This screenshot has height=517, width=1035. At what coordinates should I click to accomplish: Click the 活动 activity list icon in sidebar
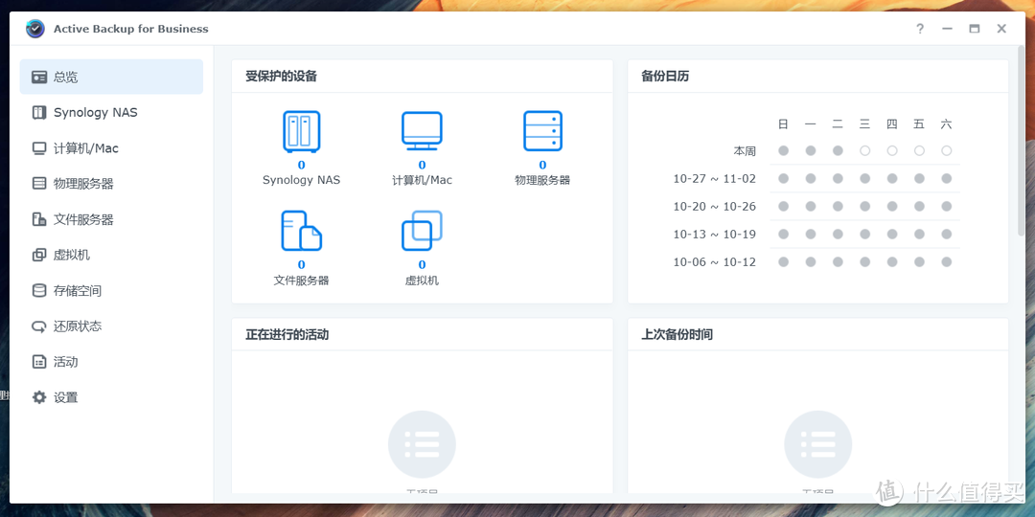39,362
